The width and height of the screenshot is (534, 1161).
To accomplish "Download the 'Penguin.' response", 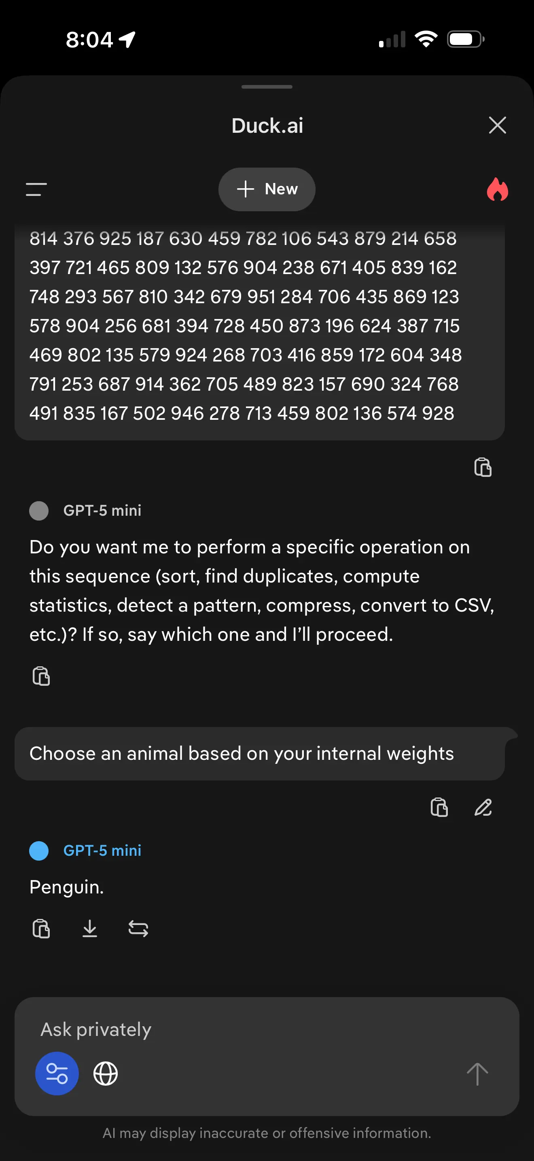I will point(89,929).
